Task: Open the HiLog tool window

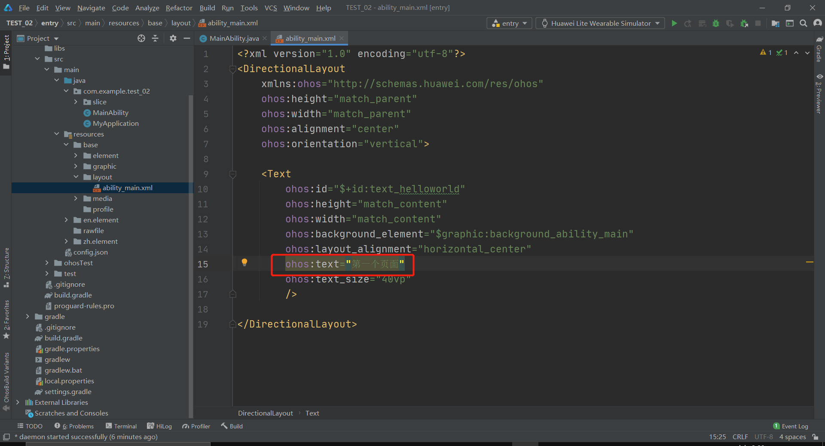Action: 159,426
